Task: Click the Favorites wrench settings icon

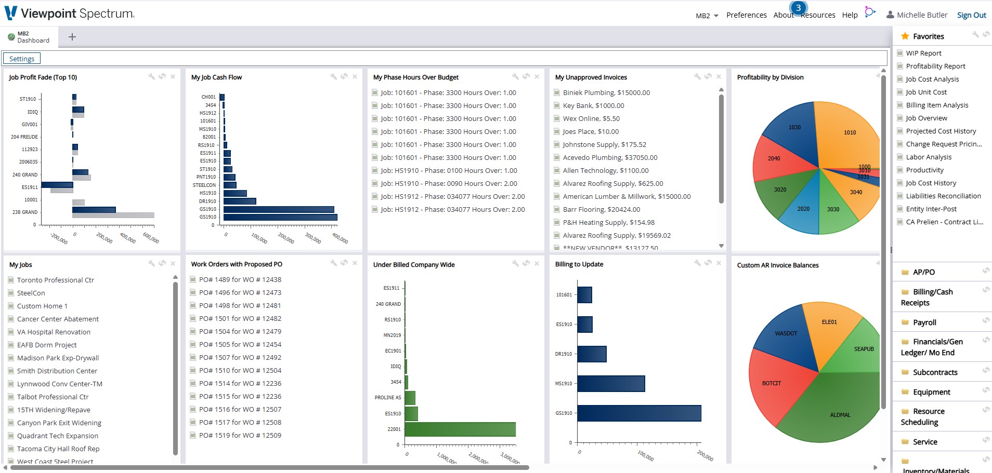Action: 975,35
